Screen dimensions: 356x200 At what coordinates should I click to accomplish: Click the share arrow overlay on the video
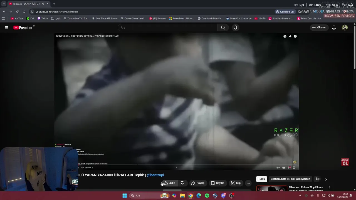(x=290, y=36)
